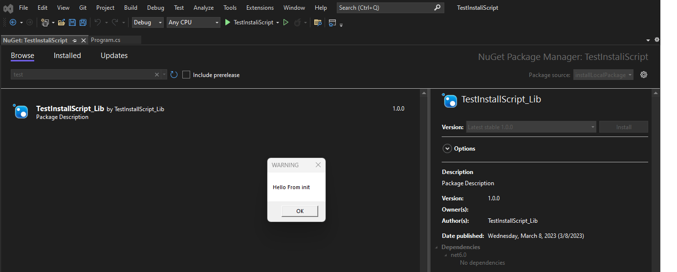The height and width of the screenshot is (272, 677).
Task: Switch to the Installed tab
Action: [67, 56]
